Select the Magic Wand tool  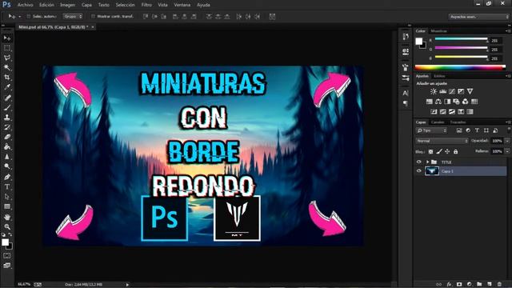pos(7,67)
